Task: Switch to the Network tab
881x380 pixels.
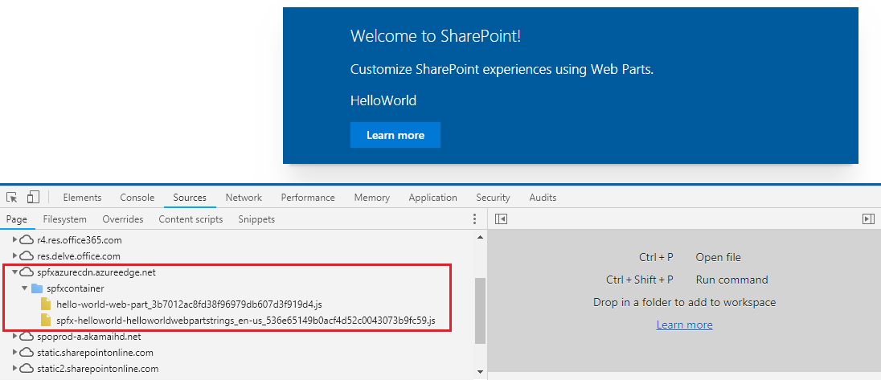Action: (x=244, y=198)
